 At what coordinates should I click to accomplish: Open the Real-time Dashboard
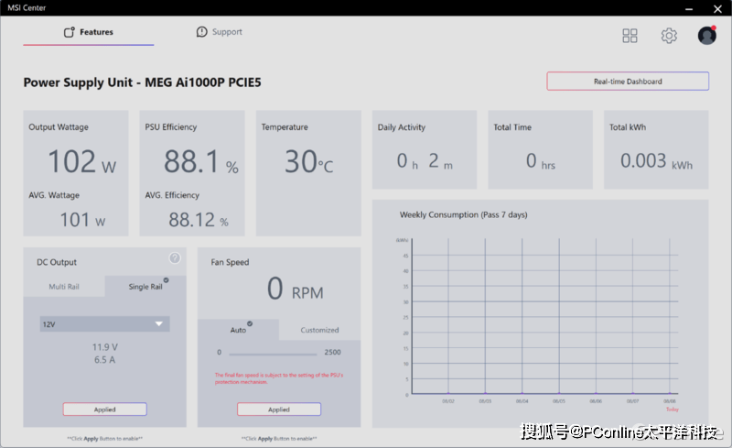tap(628, 82)
